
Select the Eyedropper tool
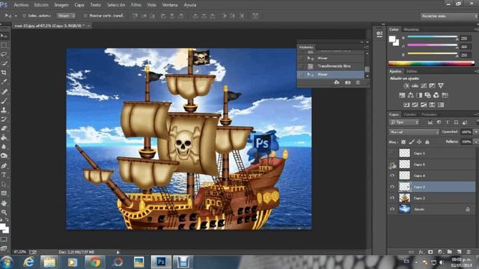click(4, 81)
